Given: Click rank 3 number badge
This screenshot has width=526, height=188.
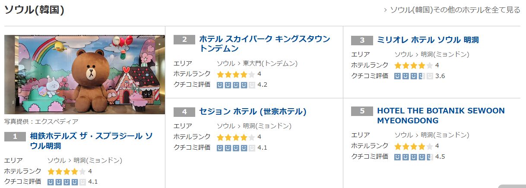Looking at the screenshot, I should point(362,40).
